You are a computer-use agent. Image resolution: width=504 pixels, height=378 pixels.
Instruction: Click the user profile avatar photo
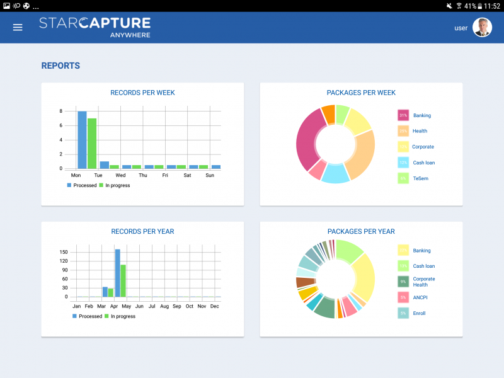point(482,27)
